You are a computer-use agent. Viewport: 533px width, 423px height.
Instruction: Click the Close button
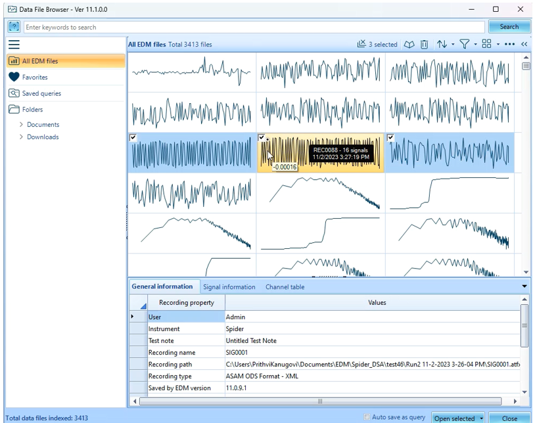click(x=510, y=418)
